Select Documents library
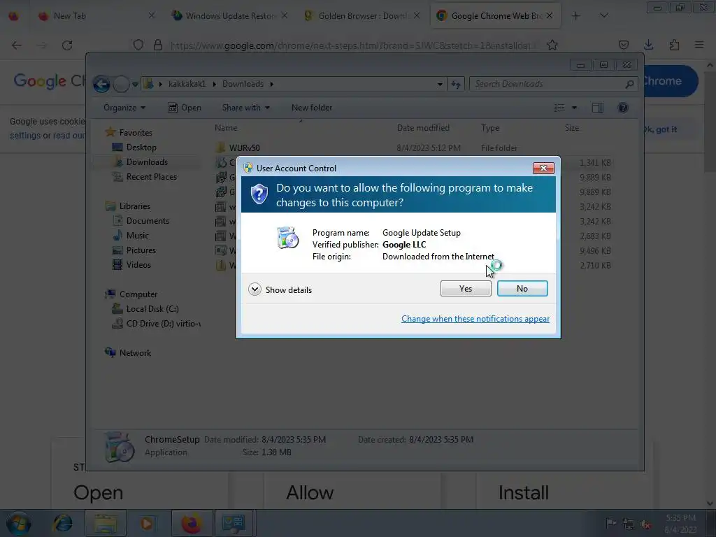Image resolution: width=716 pixels, height=537 pixels. [148, 220]
